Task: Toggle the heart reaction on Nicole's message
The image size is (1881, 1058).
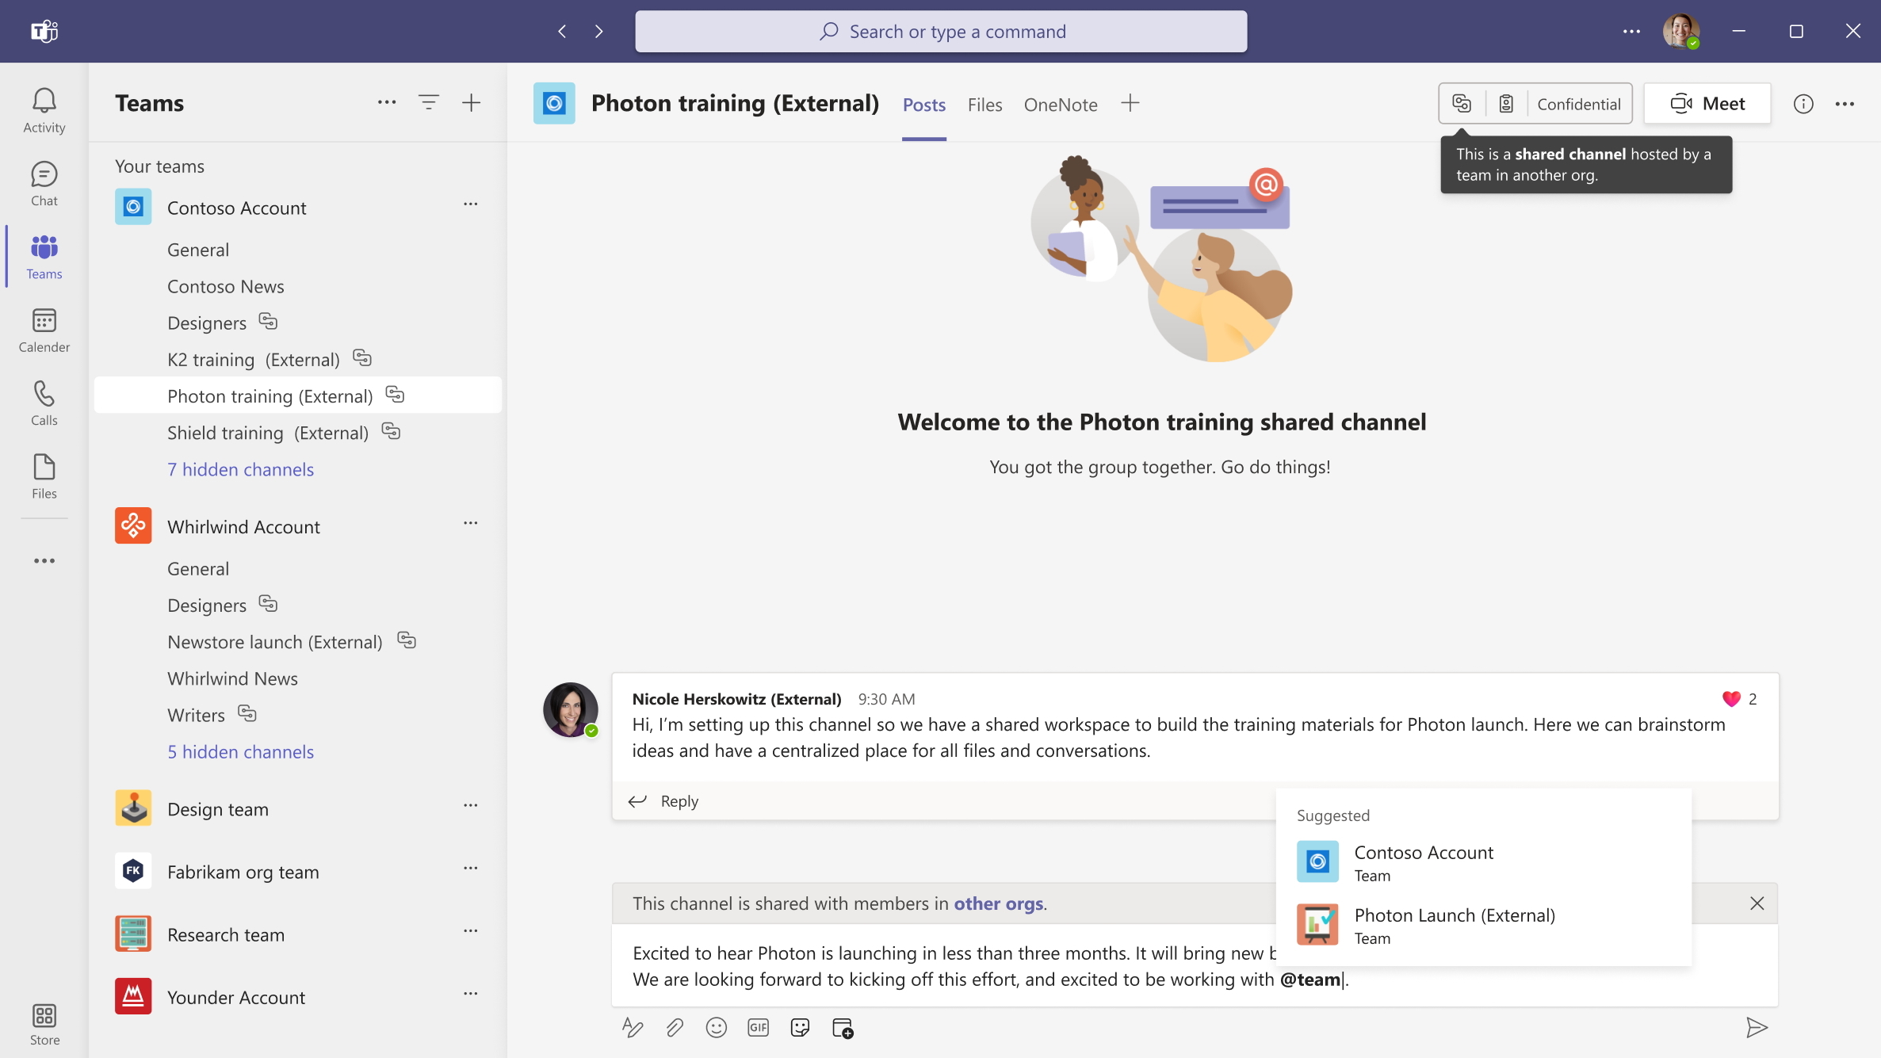Action: click(x=1730, y=699)
